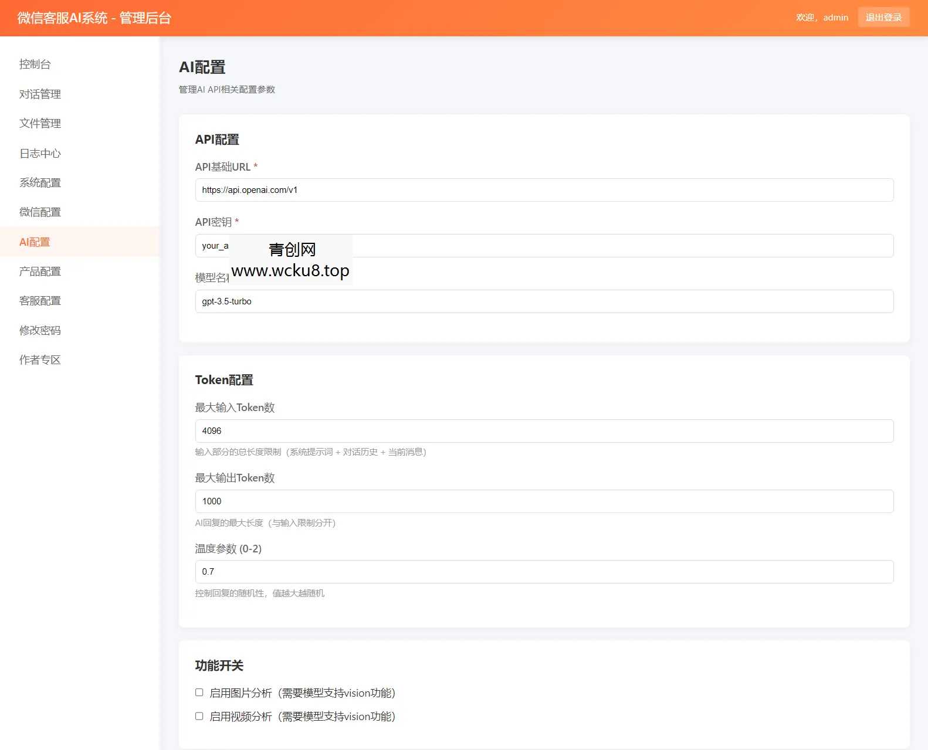928x750 pixels.
Task: Click the 欢迎, admin text
Action: tap(822, 18)
